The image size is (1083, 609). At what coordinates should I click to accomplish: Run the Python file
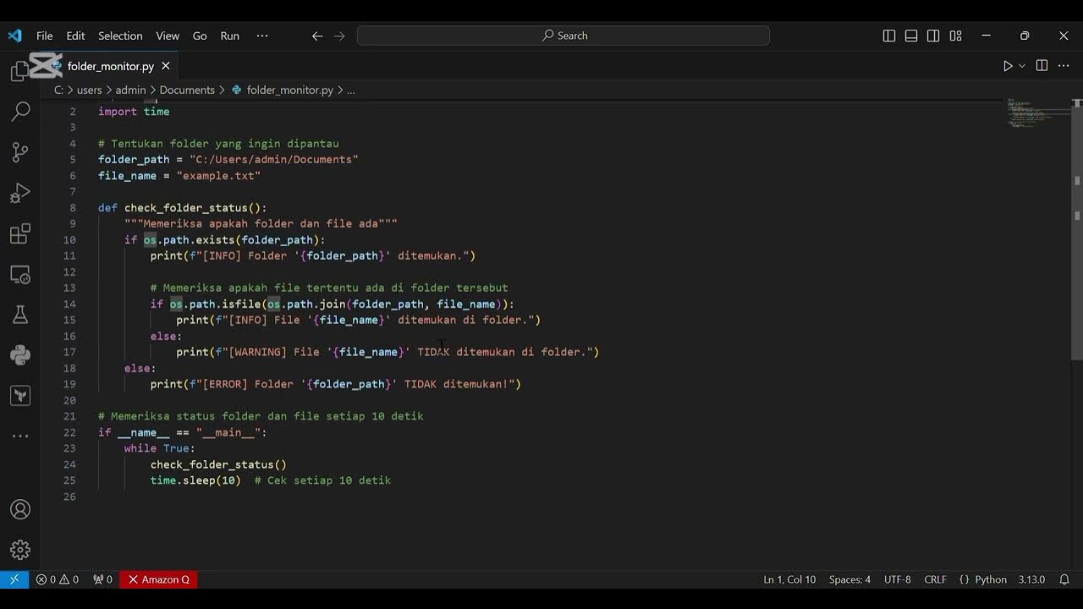pyautogui.click(x=1008, y=66)
